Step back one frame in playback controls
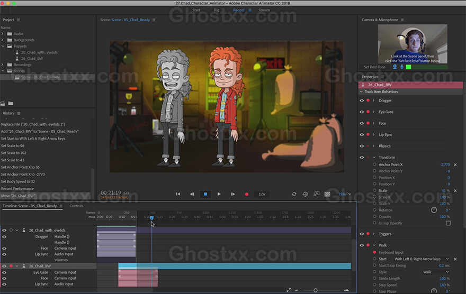Viewport: 466px width, 294px height. [x=192, y=194]
